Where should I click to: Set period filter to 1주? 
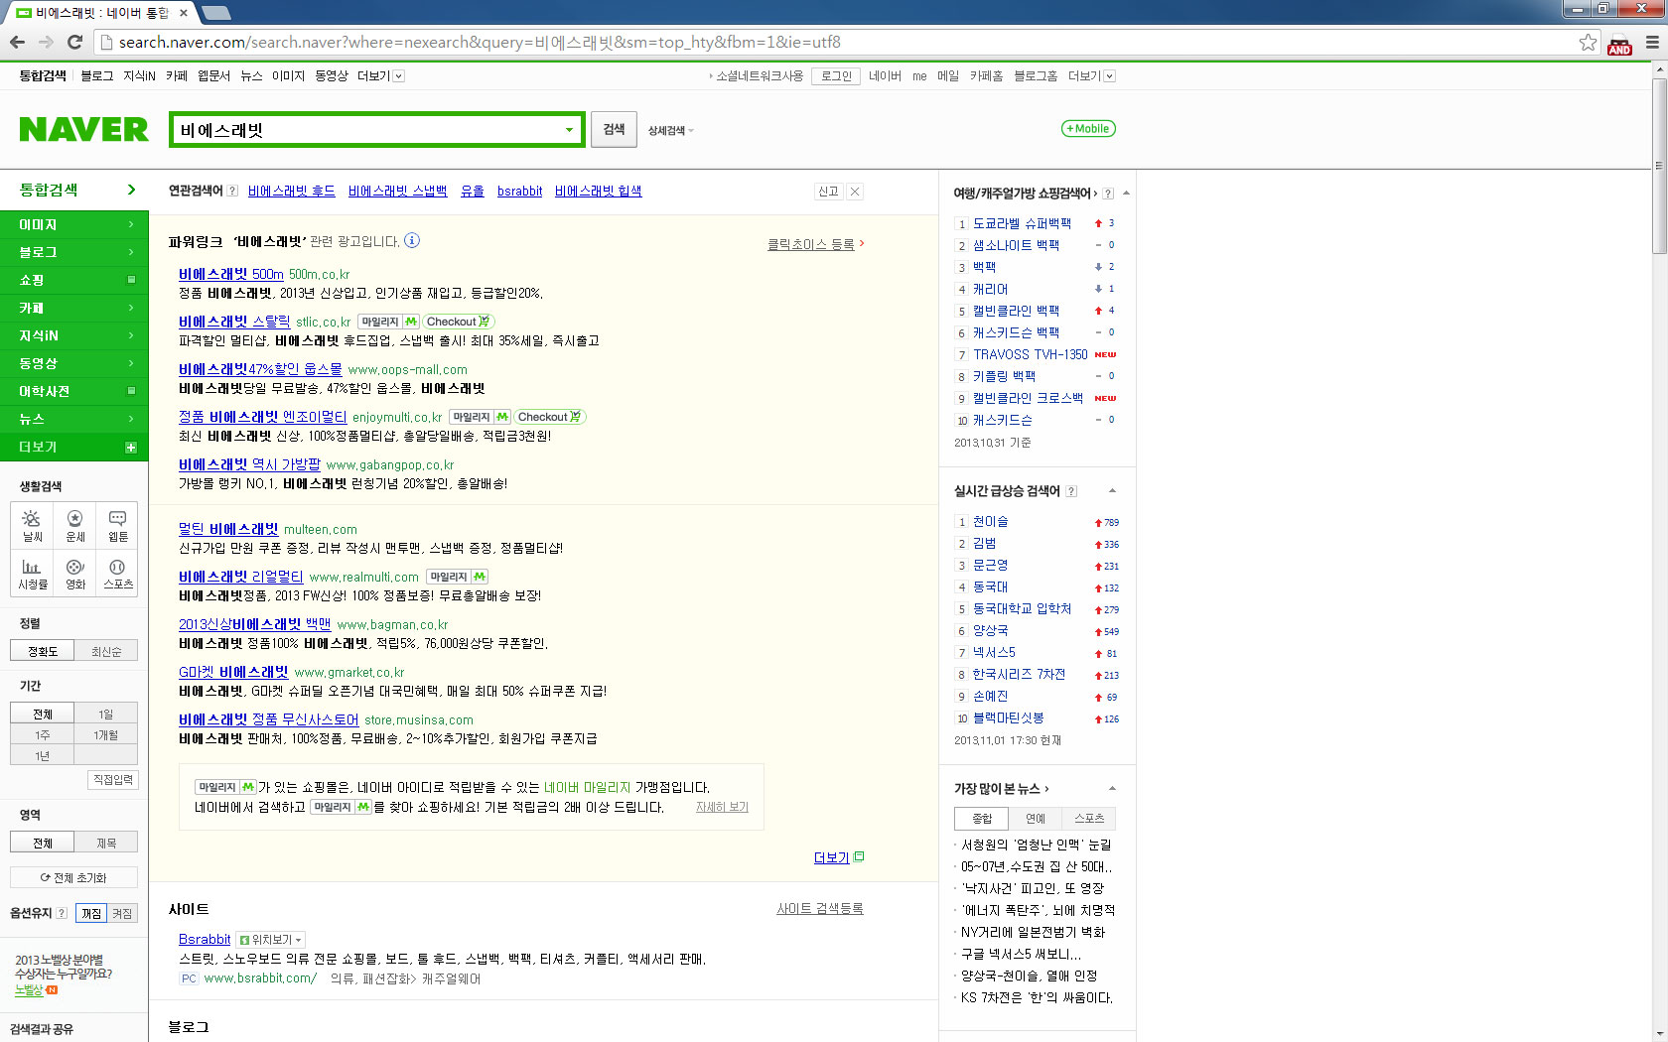click(43, 734)
